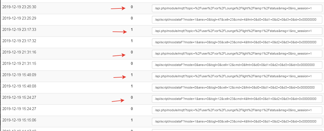This screenshot has height=131, width=324.
Task: Focus the mqtt URL field in the 15:24:27 row
Action: click(237, 110)
